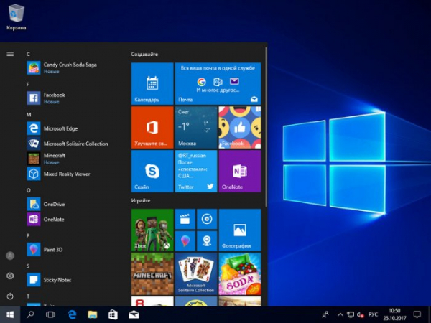This screenshot has width=431, height=323.
Task: Show hidden tray icons chevron
Action: pyautogui.click(x=340, y=314)
